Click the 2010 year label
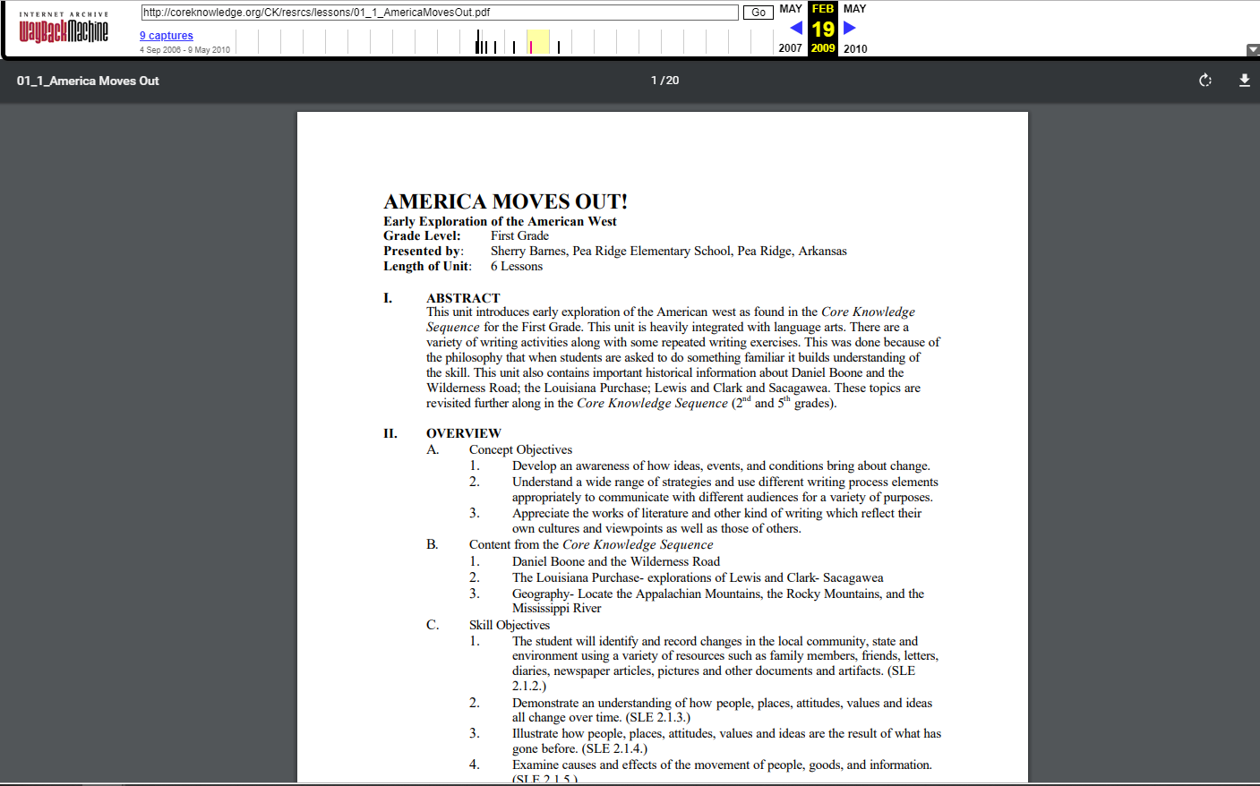This screenshot has width=1260, height=786. [854, 48]
